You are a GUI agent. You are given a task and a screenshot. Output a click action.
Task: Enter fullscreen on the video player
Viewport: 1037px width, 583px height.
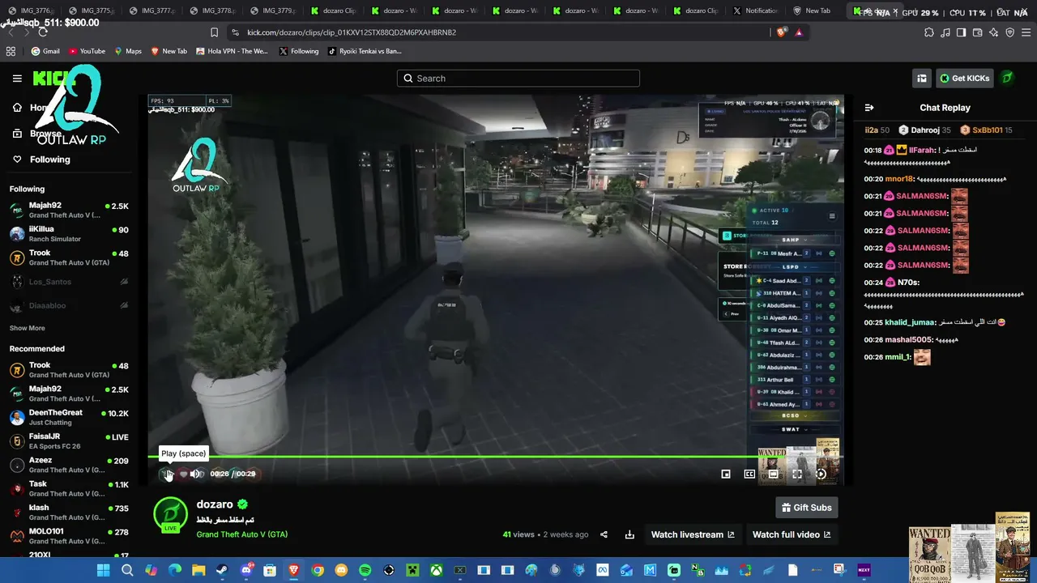[x=797, y=474]
